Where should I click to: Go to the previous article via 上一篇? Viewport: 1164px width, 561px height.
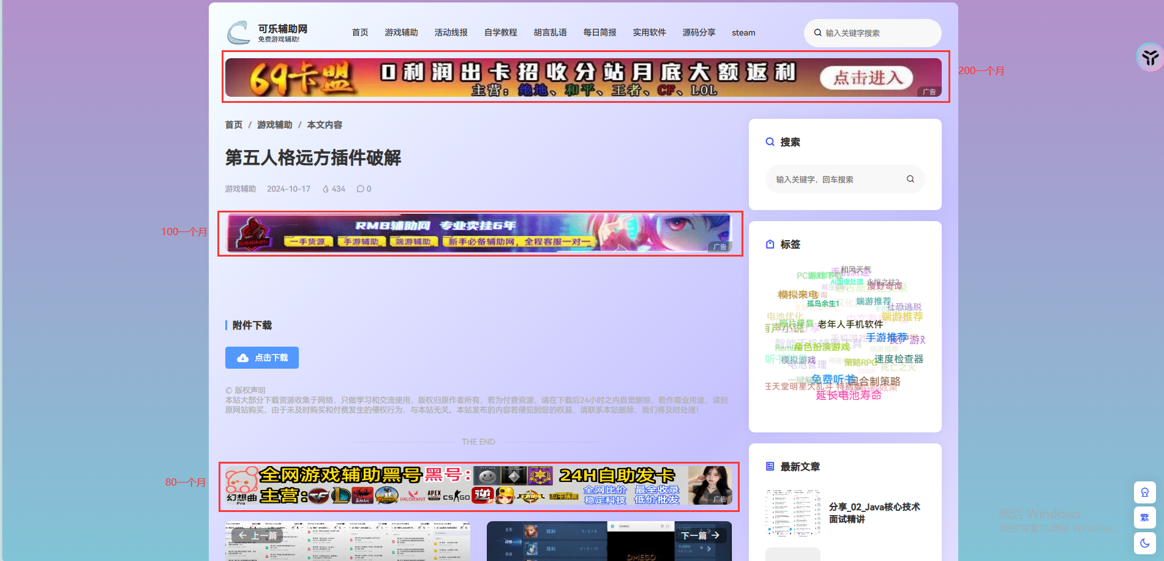coord(257,535)
